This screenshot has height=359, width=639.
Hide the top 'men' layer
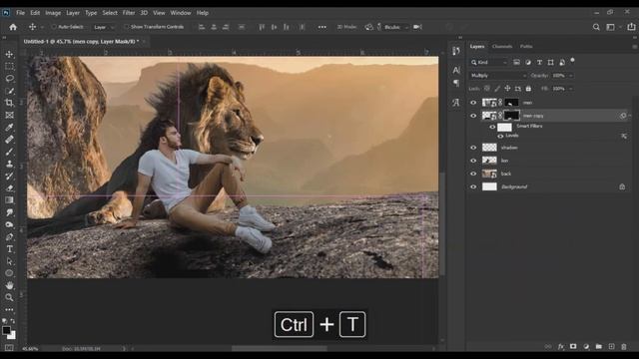coord(473,103)
